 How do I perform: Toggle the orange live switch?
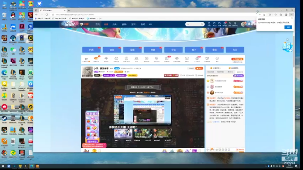click(x=96, y=59)
